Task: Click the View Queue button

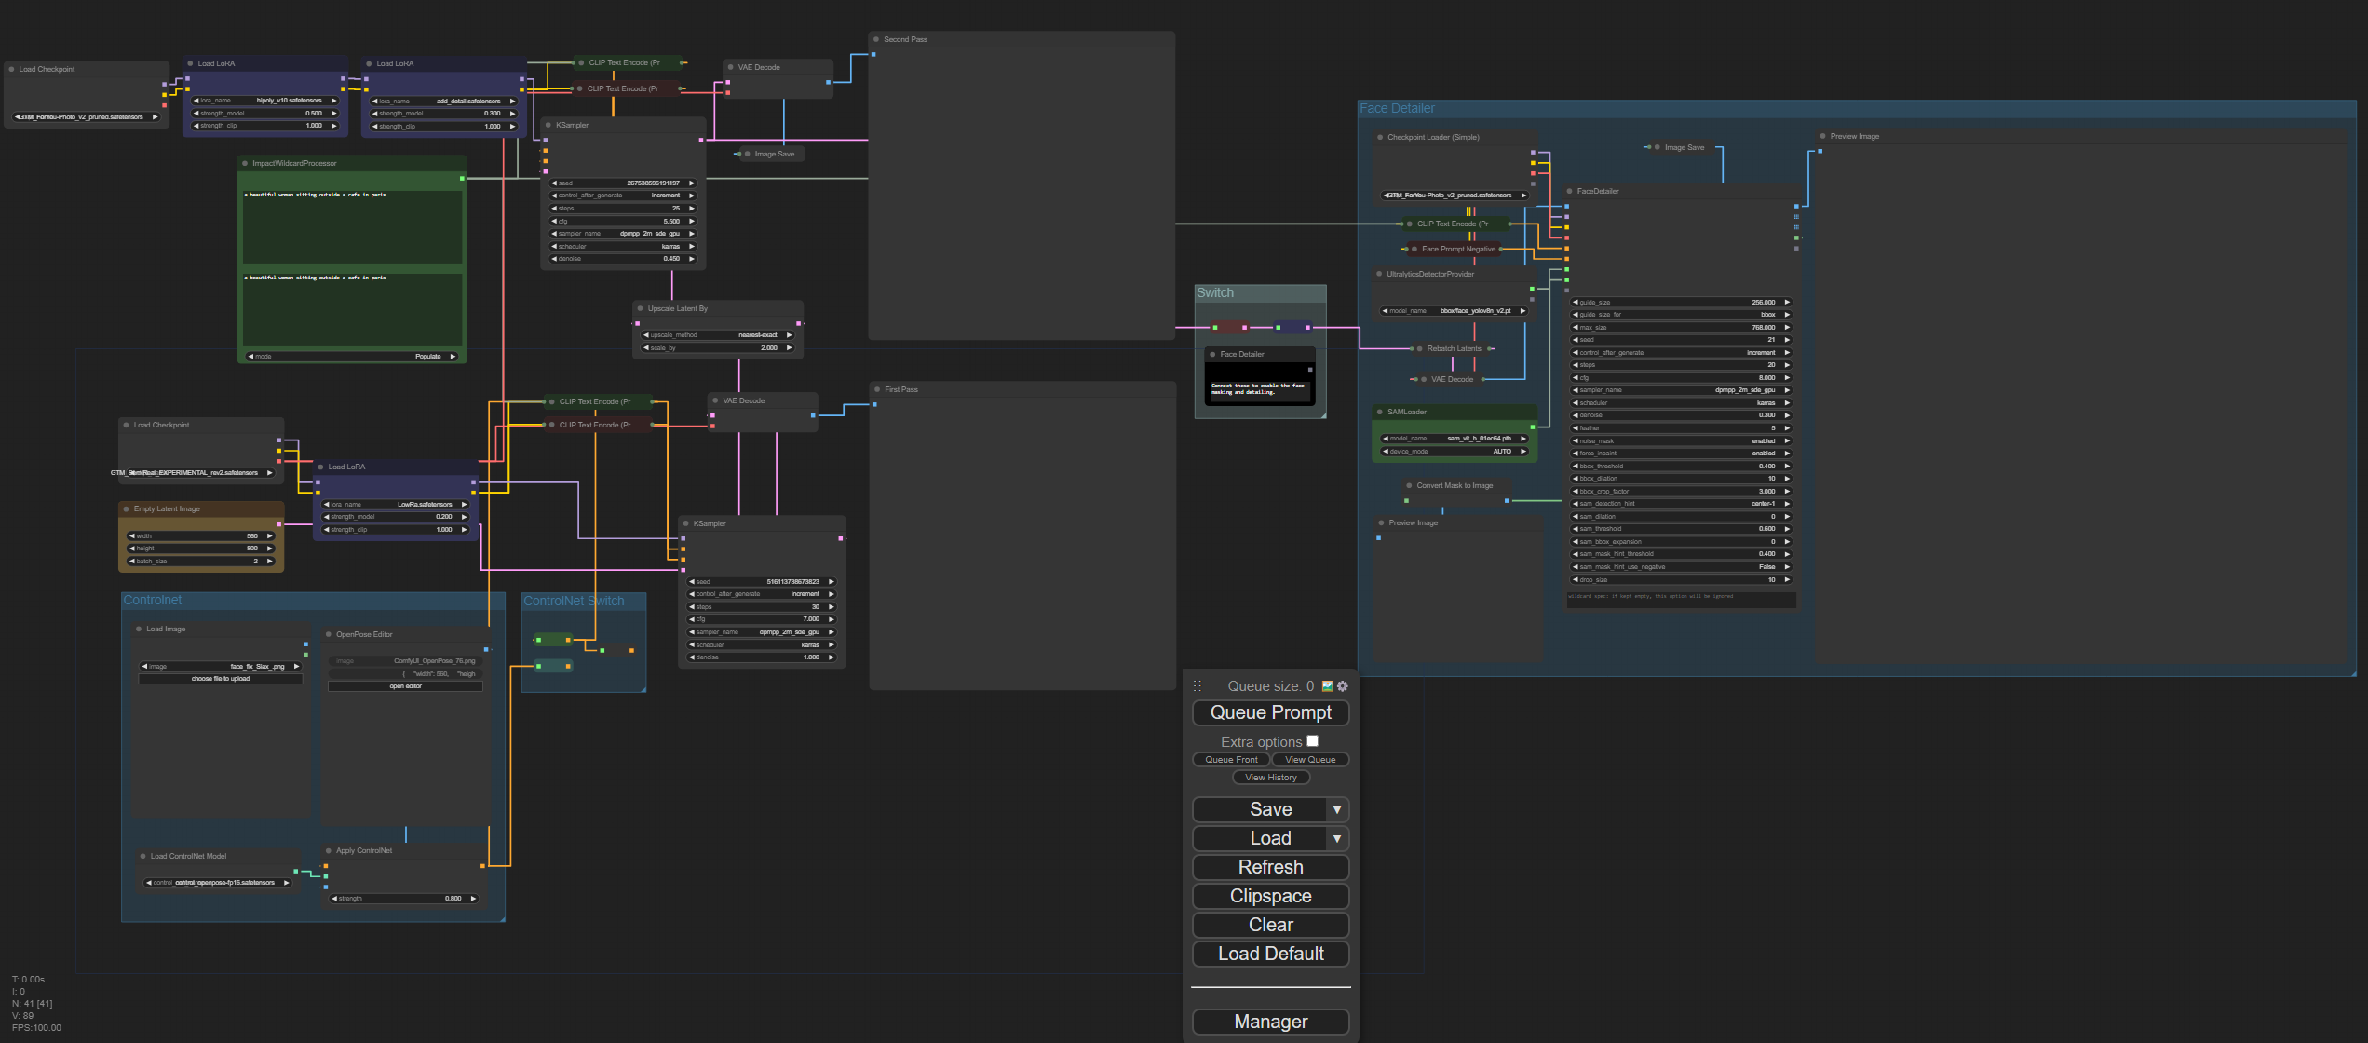Action: click(x=1309, y=760)
